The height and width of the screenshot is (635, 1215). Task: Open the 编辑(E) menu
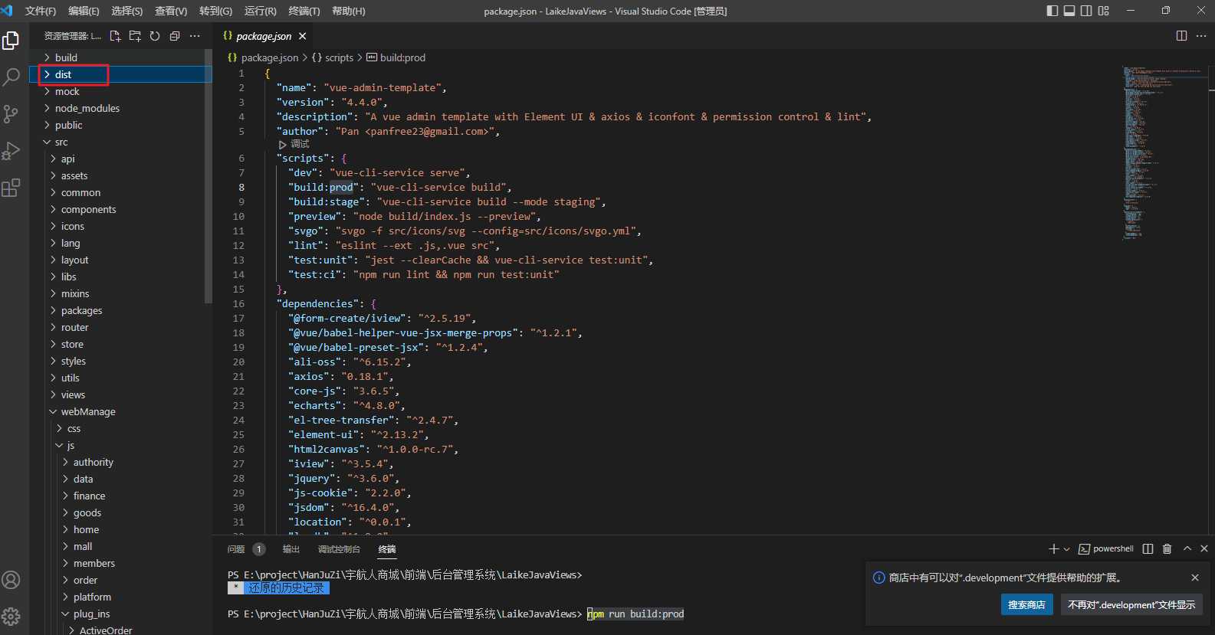(x=84, y=11)
